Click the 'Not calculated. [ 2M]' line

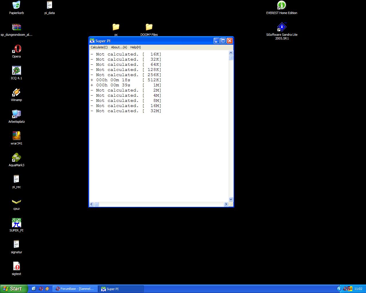coord(126,90)
